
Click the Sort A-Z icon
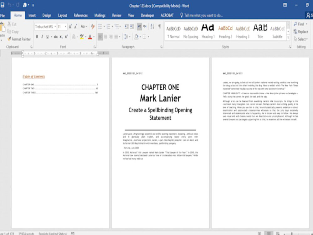pyautogui.click(x=152, y=26)
